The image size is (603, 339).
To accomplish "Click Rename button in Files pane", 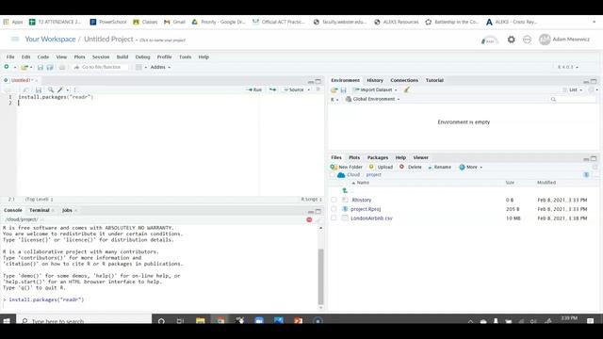I will tap(439, 168).
